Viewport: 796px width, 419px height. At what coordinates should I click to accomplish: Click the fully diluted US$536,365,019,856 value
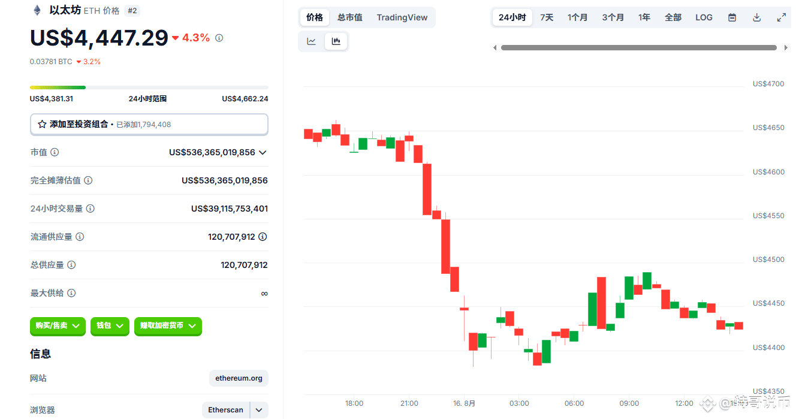225,180
